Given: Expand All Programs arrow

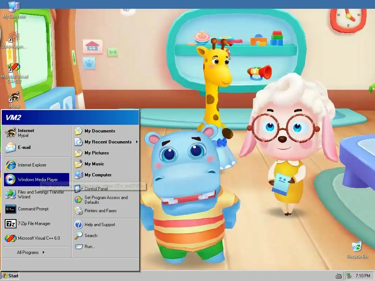Looking at the screenshot, I should tap(43, 252).
